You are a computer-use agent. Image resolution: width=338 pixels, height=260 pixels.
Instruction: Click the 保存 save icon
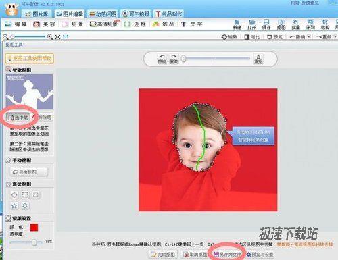[266, 24]
